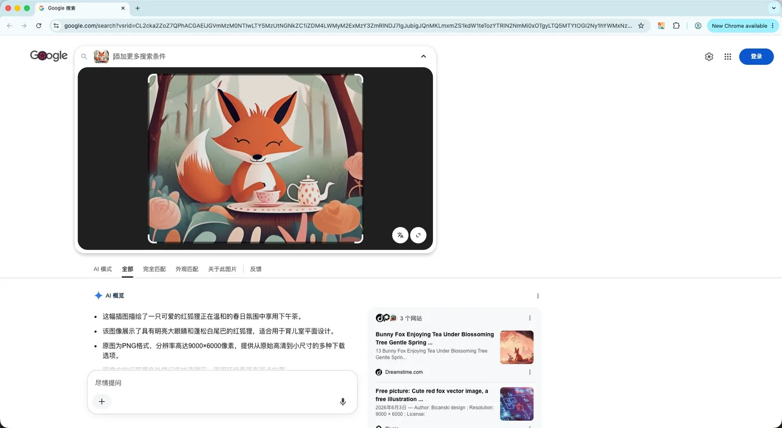Open the tab search dropdown
Screen dimensions: 782x428
(773, 8)
